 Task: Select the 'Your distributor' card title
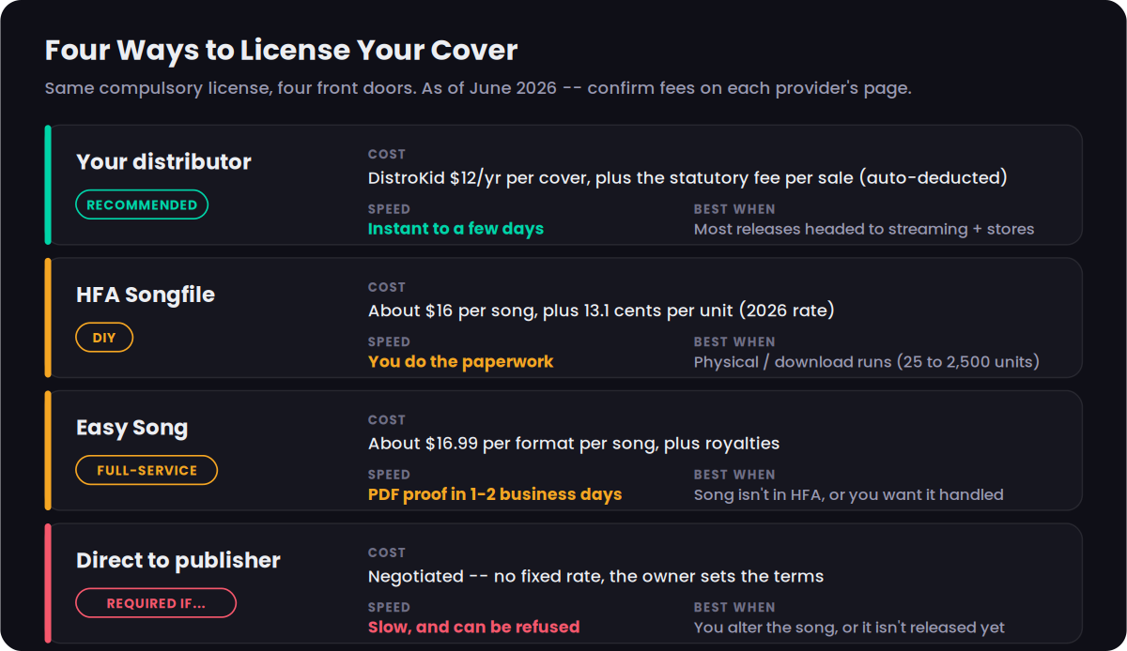(163, 161)
